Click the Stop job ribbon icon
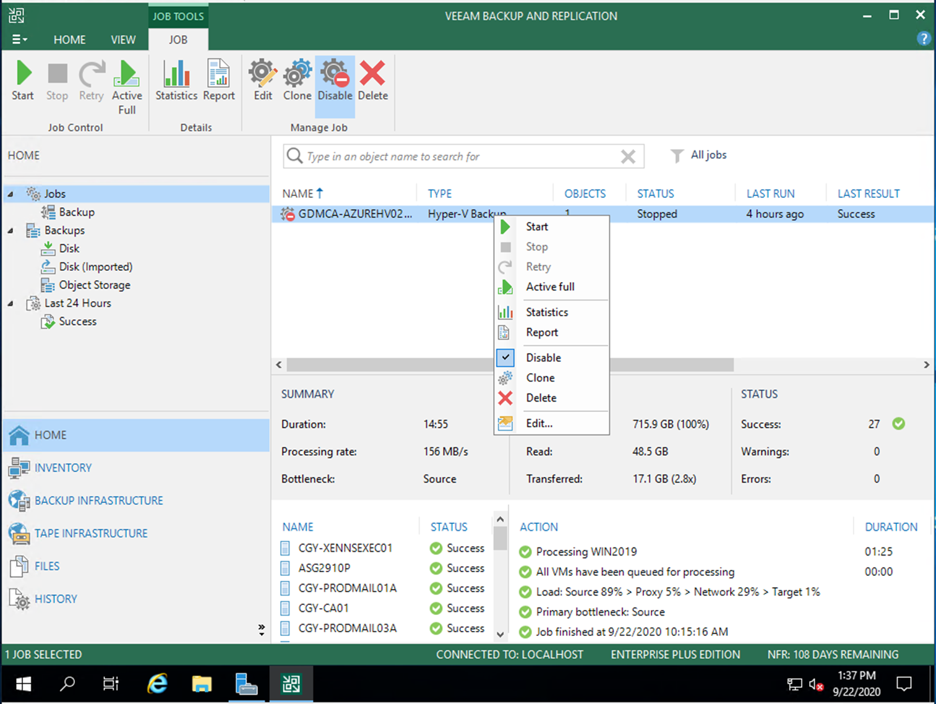The height and width of the screenshot is (704, 936). [57, 80]
